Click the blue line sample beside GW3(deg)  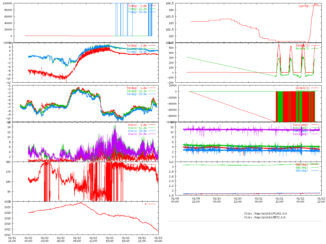tap(315, 171)
